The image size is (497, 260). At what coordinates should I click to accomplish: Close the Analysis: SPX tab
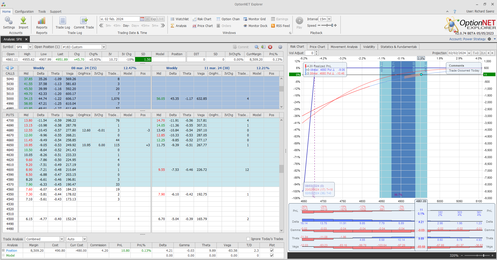click(26, 39)
